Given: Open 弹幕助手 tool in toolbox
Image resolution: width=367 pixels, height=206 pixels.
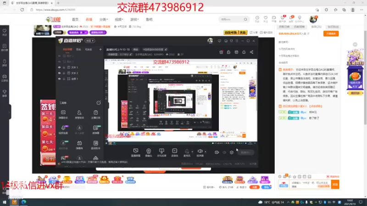Looking at the screenshot, I should (x=63, y=114).
